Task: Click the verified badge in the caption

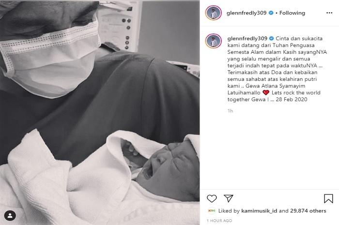Action: tap(272, 38)
